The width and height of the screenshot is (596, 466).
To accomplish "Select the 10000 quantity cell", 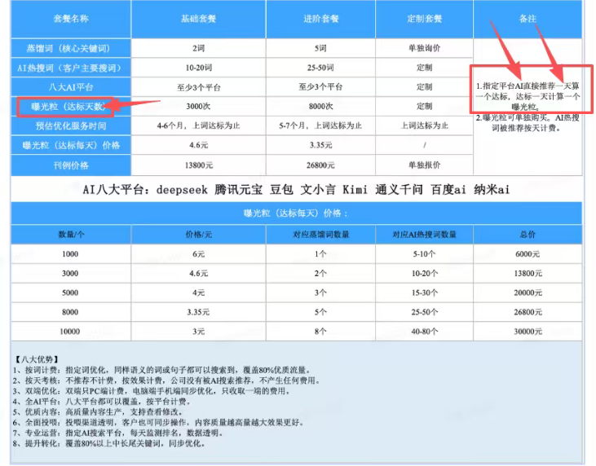I will pos(71,332).
